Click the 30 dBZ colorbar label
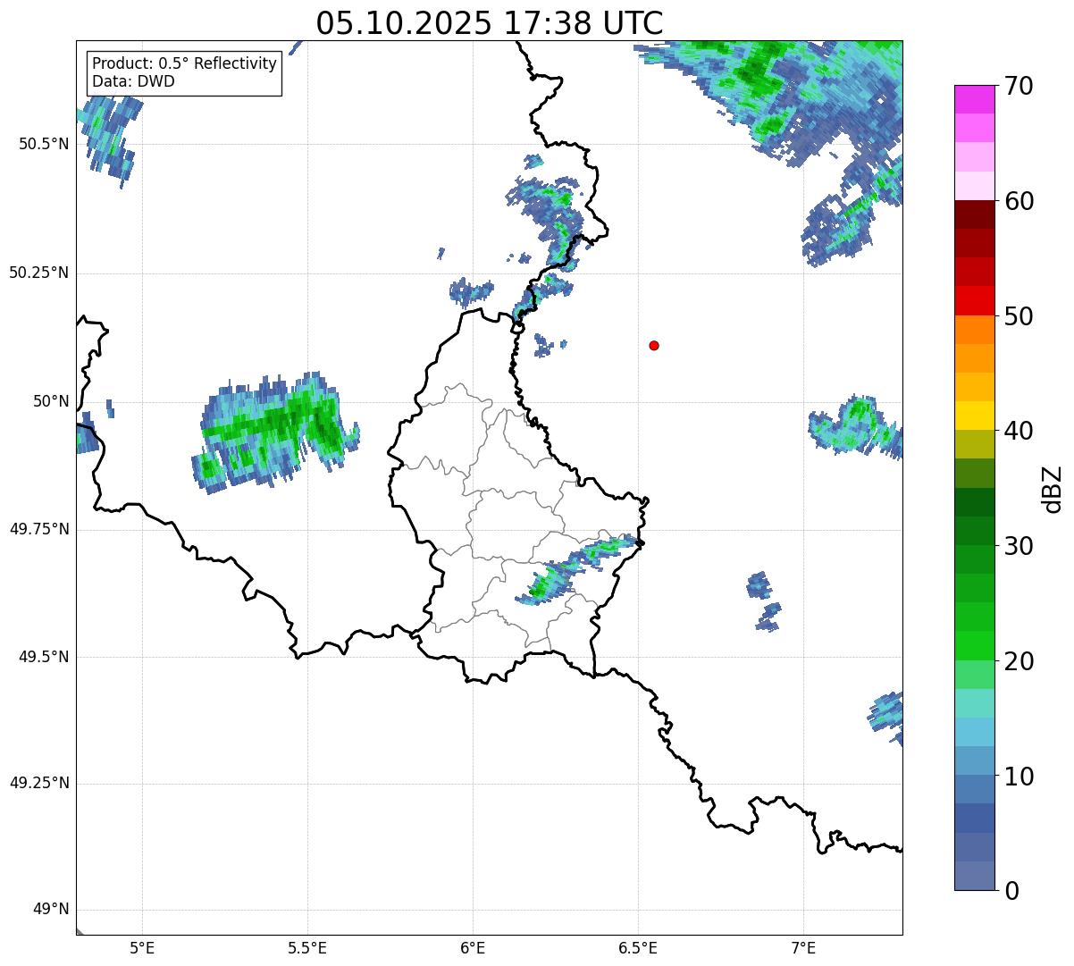 [x=1019, y=546]
